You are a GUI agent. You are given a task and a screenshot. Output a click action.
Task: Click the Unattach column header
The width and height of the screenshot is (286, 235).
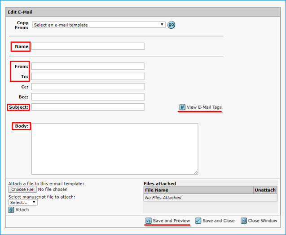265,190
